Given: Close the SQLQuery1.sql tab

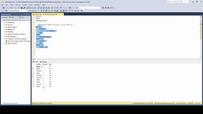Looking at the screenshot, I should (62, 15).
